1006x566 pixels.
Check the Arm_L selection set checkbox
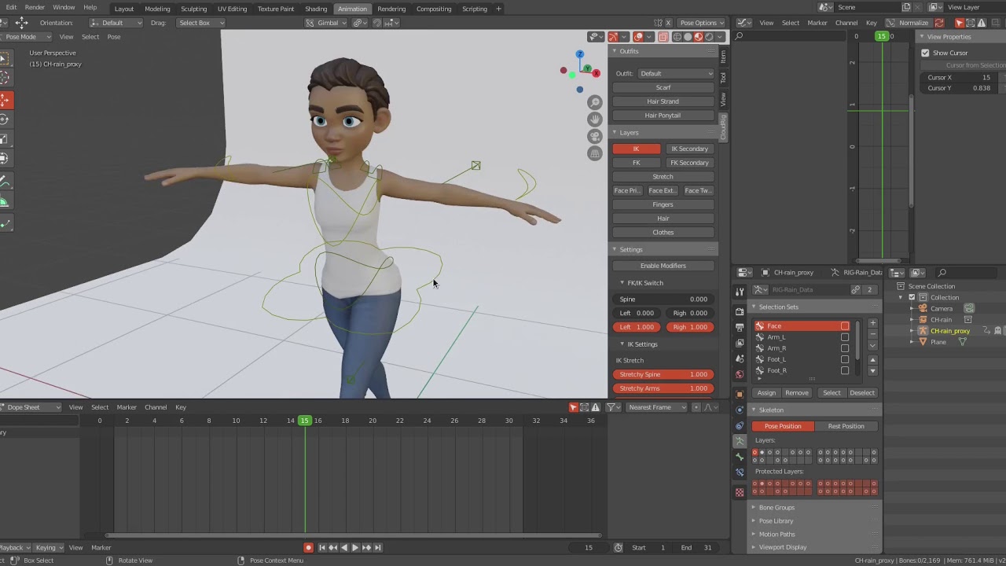[x=845, y=337]
